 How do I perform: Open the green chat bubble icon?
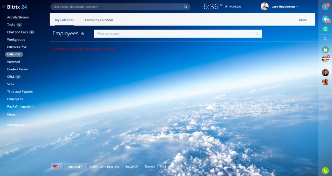coord(325,29)
